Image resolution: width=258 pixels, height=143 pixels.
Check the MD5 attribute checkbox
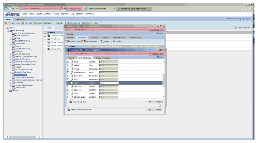pos(68,62)
